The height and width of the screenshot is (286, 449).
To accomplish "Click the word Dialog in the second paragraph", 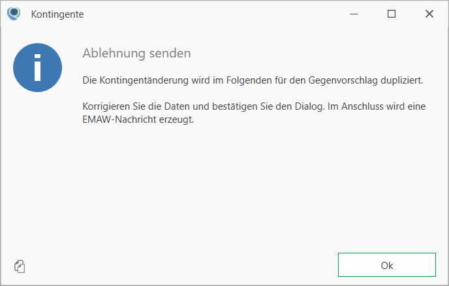I will tap(309, 106).
